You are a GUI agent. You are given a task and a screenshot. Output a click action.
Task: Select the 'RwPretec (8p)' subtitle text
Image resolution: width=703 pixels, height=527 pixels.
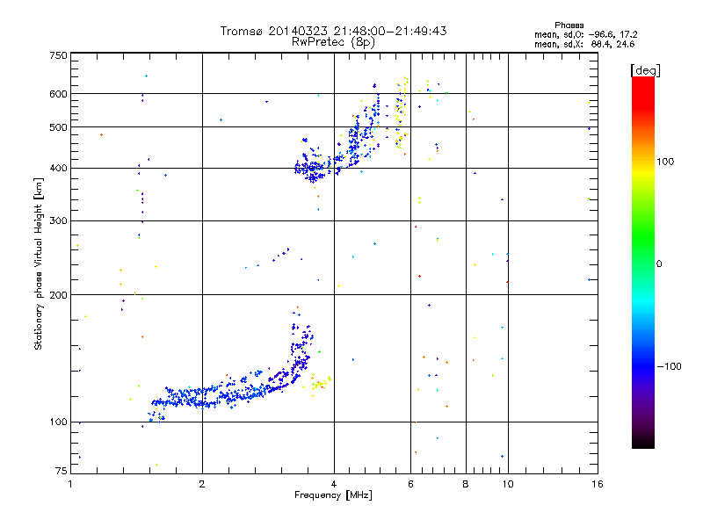(333, 41)
